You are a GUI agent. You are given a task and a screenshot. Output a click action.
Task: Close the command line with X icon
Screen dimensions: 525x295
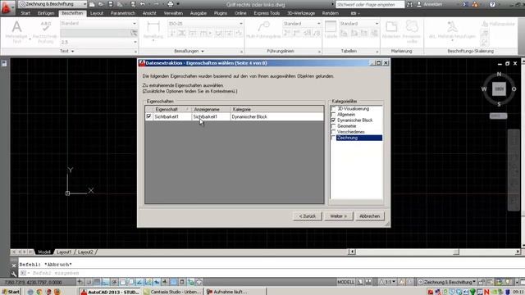[14, 265]
